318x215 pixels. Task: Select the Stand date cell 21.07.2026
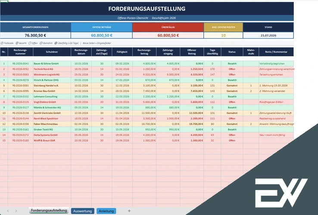click(268, 35)
